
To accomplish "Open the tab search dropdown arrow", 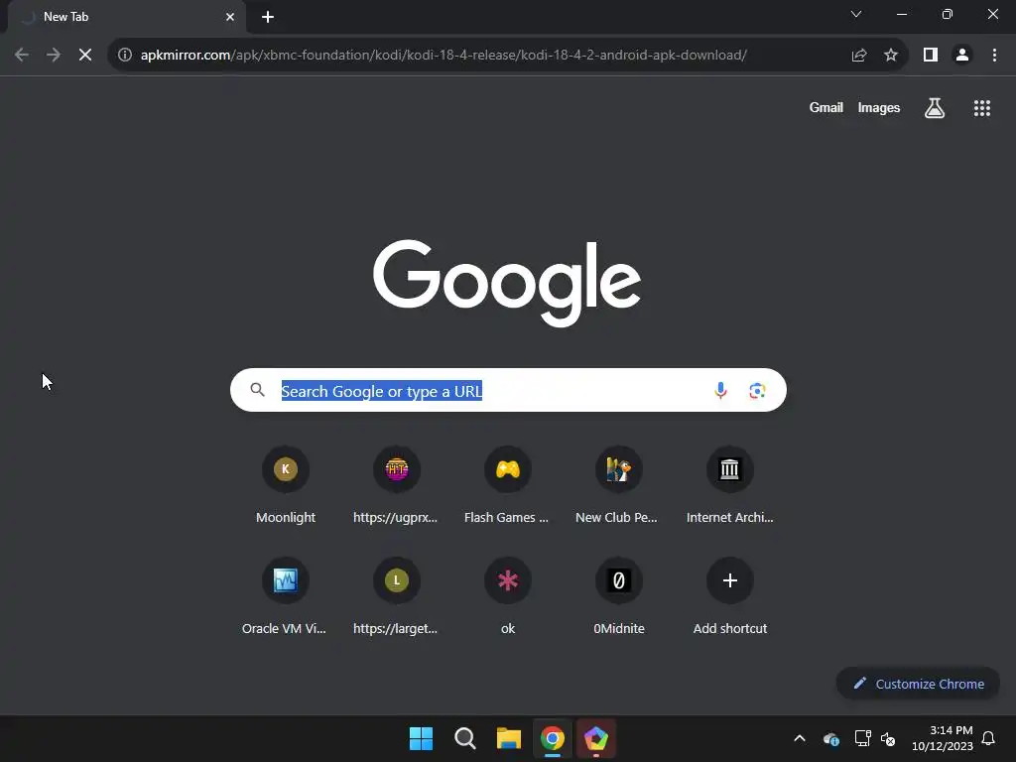I will [856, 14].
